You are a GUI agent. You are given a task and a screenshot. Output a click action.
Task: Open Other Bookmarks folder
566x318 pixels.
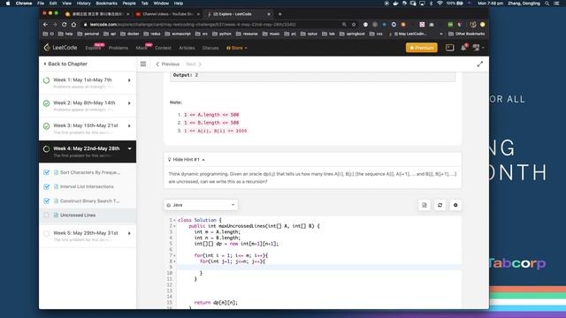tap(467, 34)
